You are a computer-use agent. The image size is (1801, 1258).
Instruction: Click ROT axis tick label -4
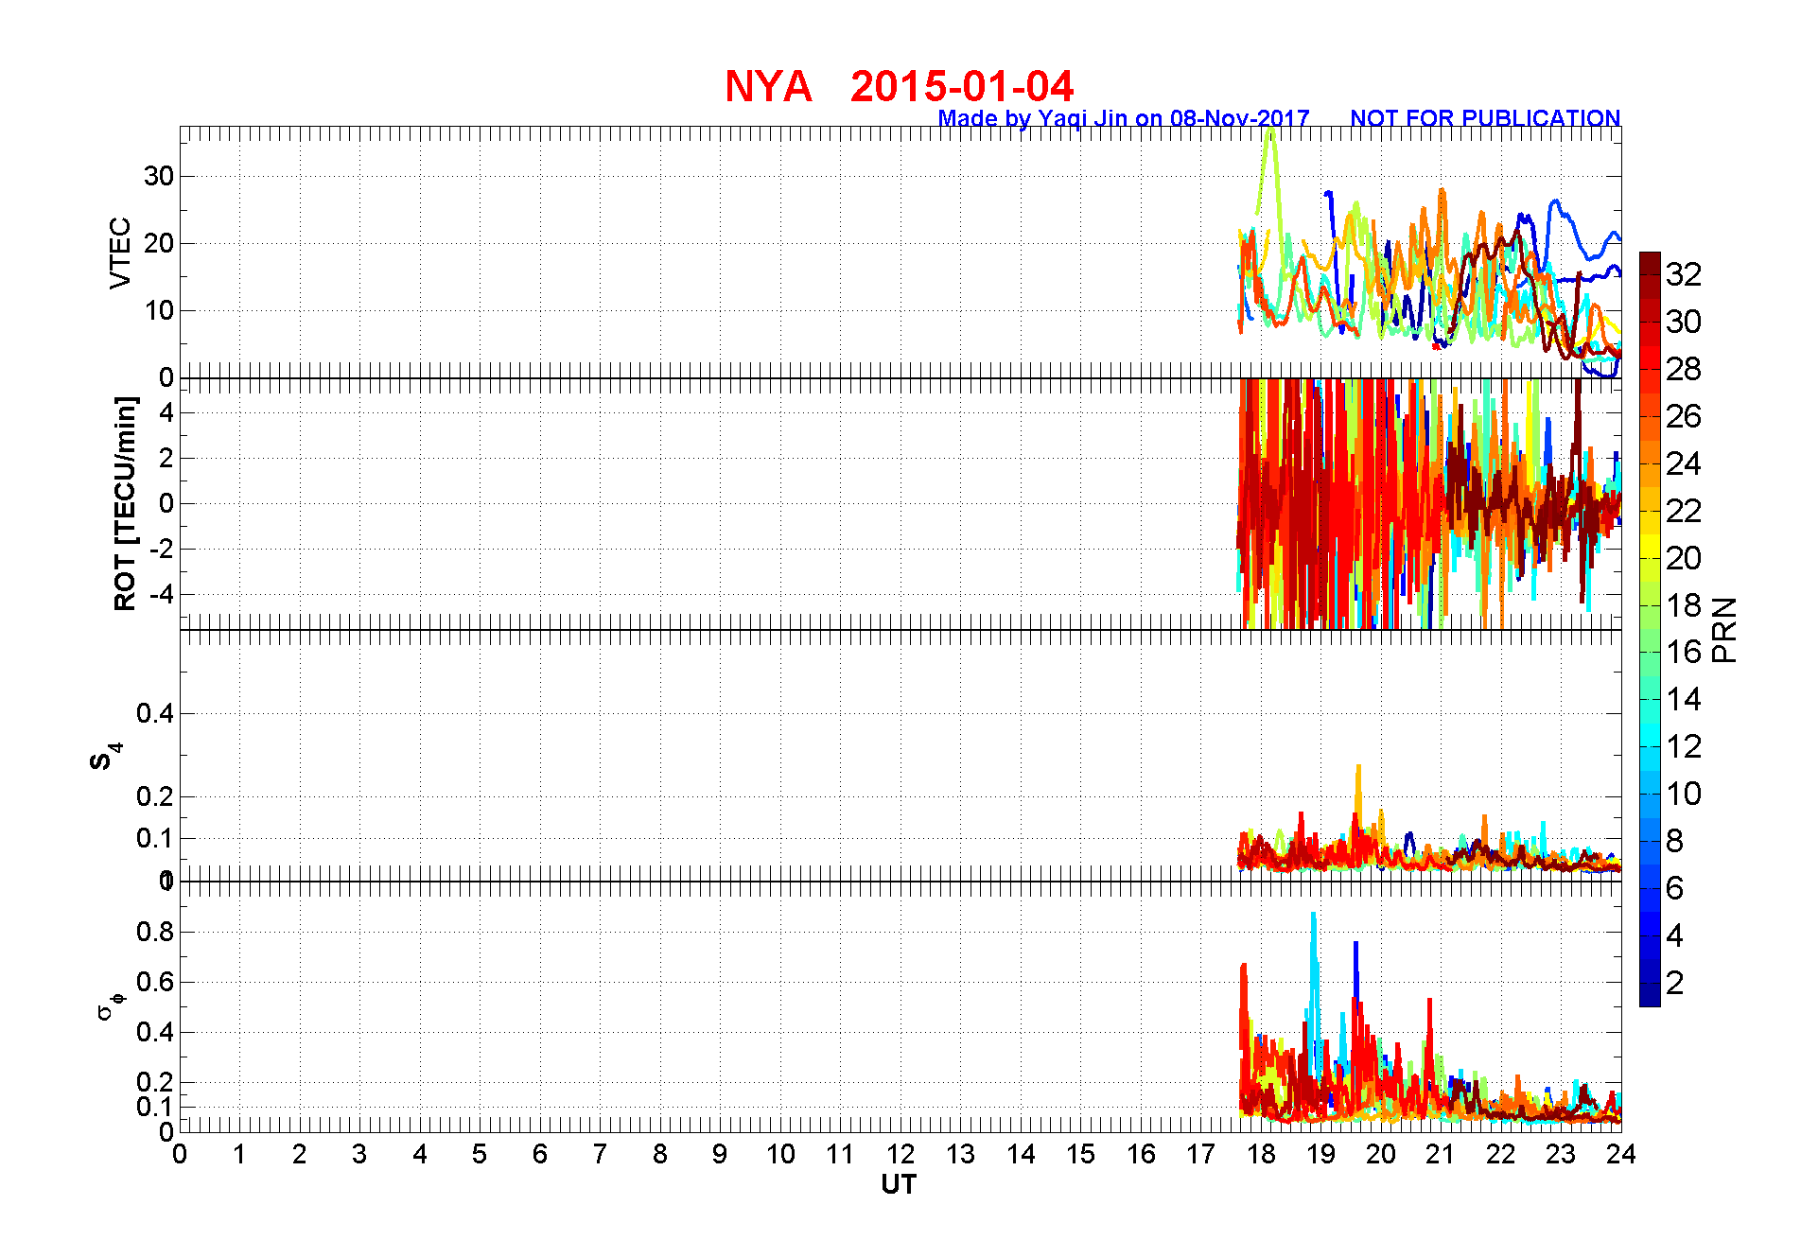(160, 595)
